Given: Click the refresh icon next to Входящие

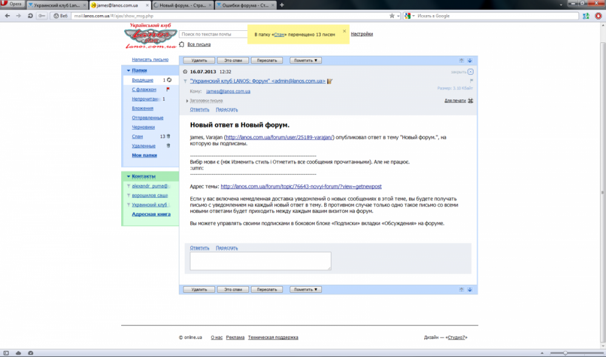Looking at the screenshot, I should coord(169,80).
